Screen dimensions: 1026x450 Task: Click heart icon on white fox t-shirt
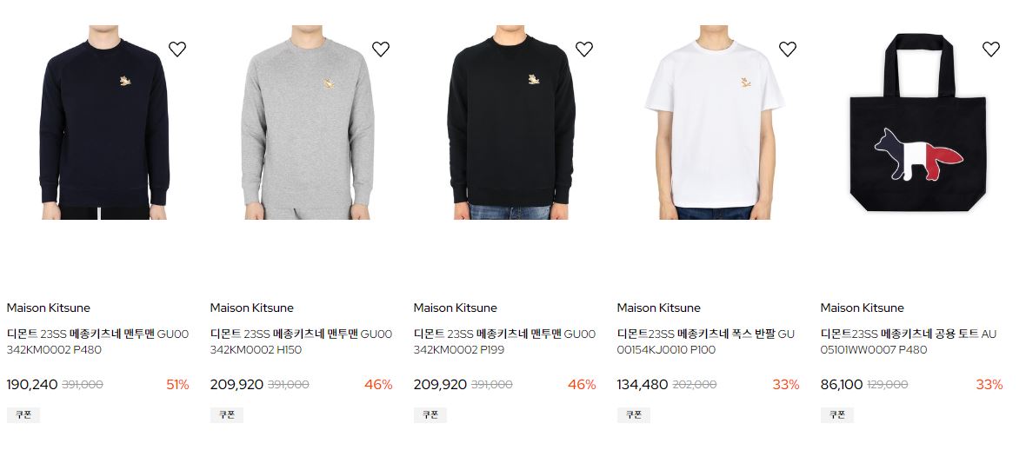pyautogui.click(x=788, y=49)
